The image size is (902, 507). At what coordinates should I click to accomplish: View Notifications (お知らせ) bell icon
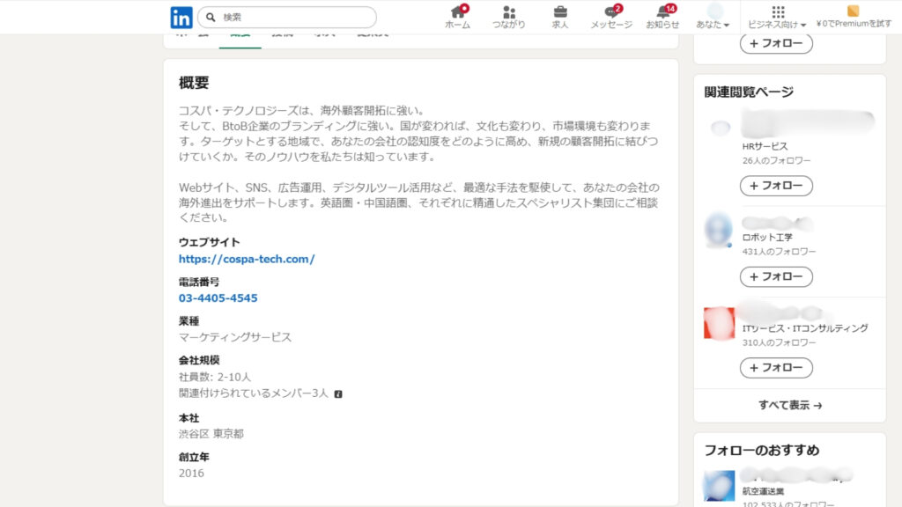[x=662, y=12]
